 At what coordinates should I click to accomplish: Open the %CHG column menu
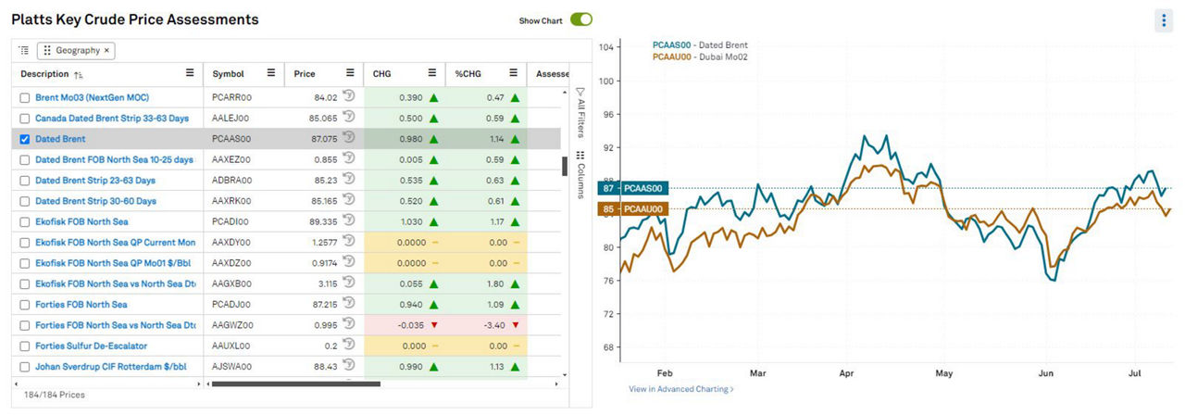512,73
